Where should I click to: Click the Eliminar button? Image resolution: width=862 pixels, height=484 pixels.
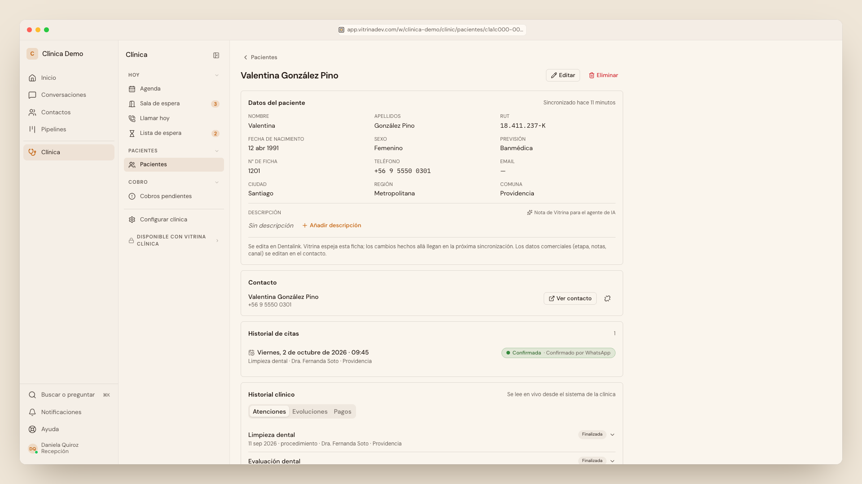coord(603,75)
